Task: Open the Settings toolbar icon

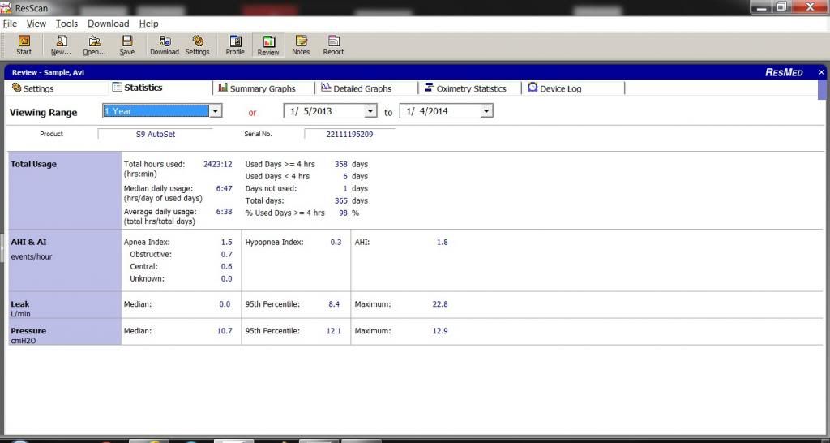Action: pyautogui.click(x=198, y=45)
